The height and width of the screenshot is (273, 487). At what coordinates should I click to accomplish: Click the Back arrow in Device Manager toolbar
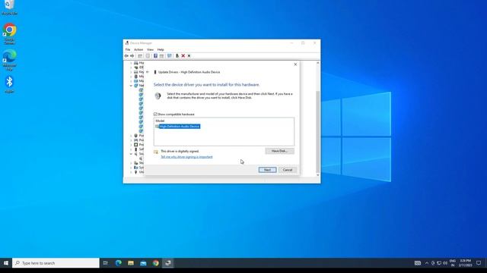[126, 55]
